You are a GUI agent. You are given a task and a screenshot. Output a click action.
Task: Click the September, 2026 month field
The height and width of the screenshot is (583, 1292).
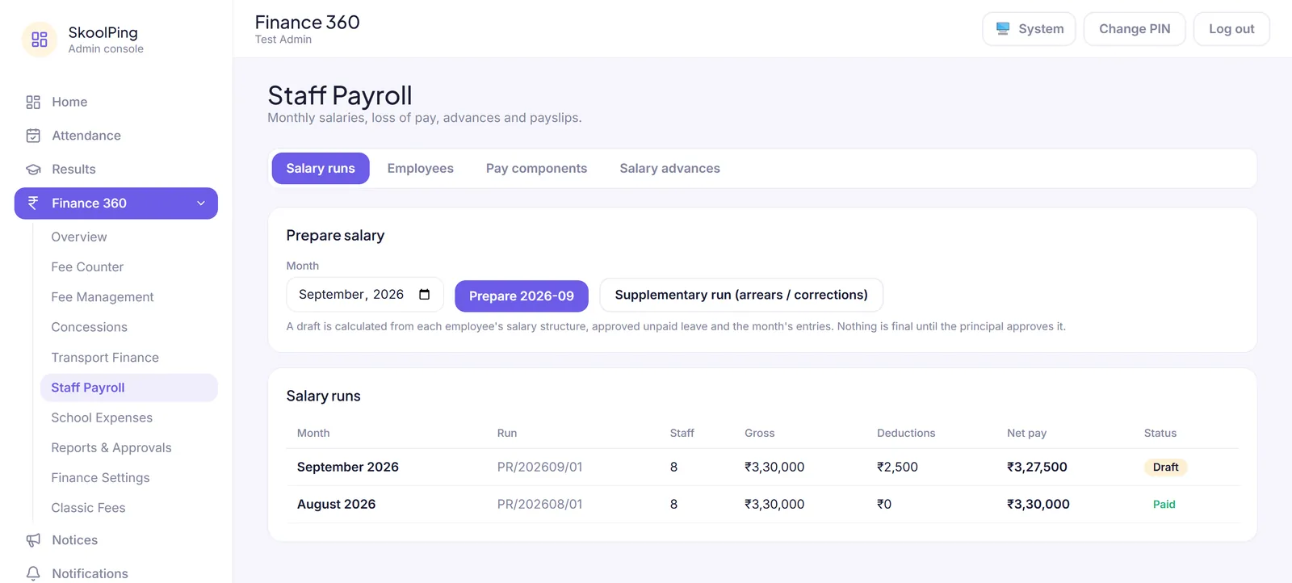coord(365,295)
